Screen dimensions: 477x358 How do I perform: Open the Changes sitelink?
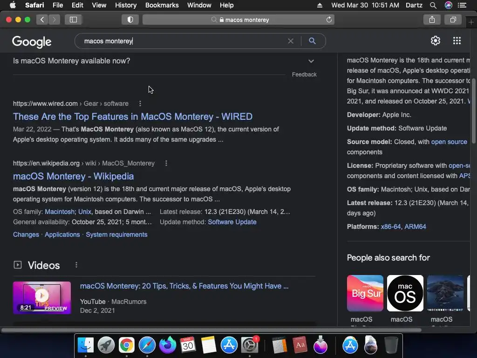(26, 234)
